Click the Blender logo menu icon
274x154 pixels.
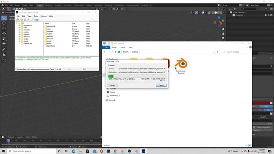coord(2,5)
